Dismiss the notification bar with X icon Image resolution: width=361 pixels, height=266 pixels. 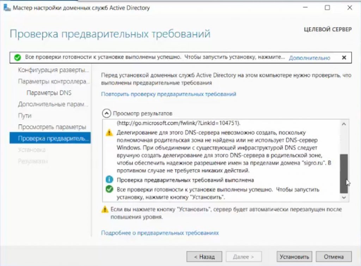pos(344,58)
